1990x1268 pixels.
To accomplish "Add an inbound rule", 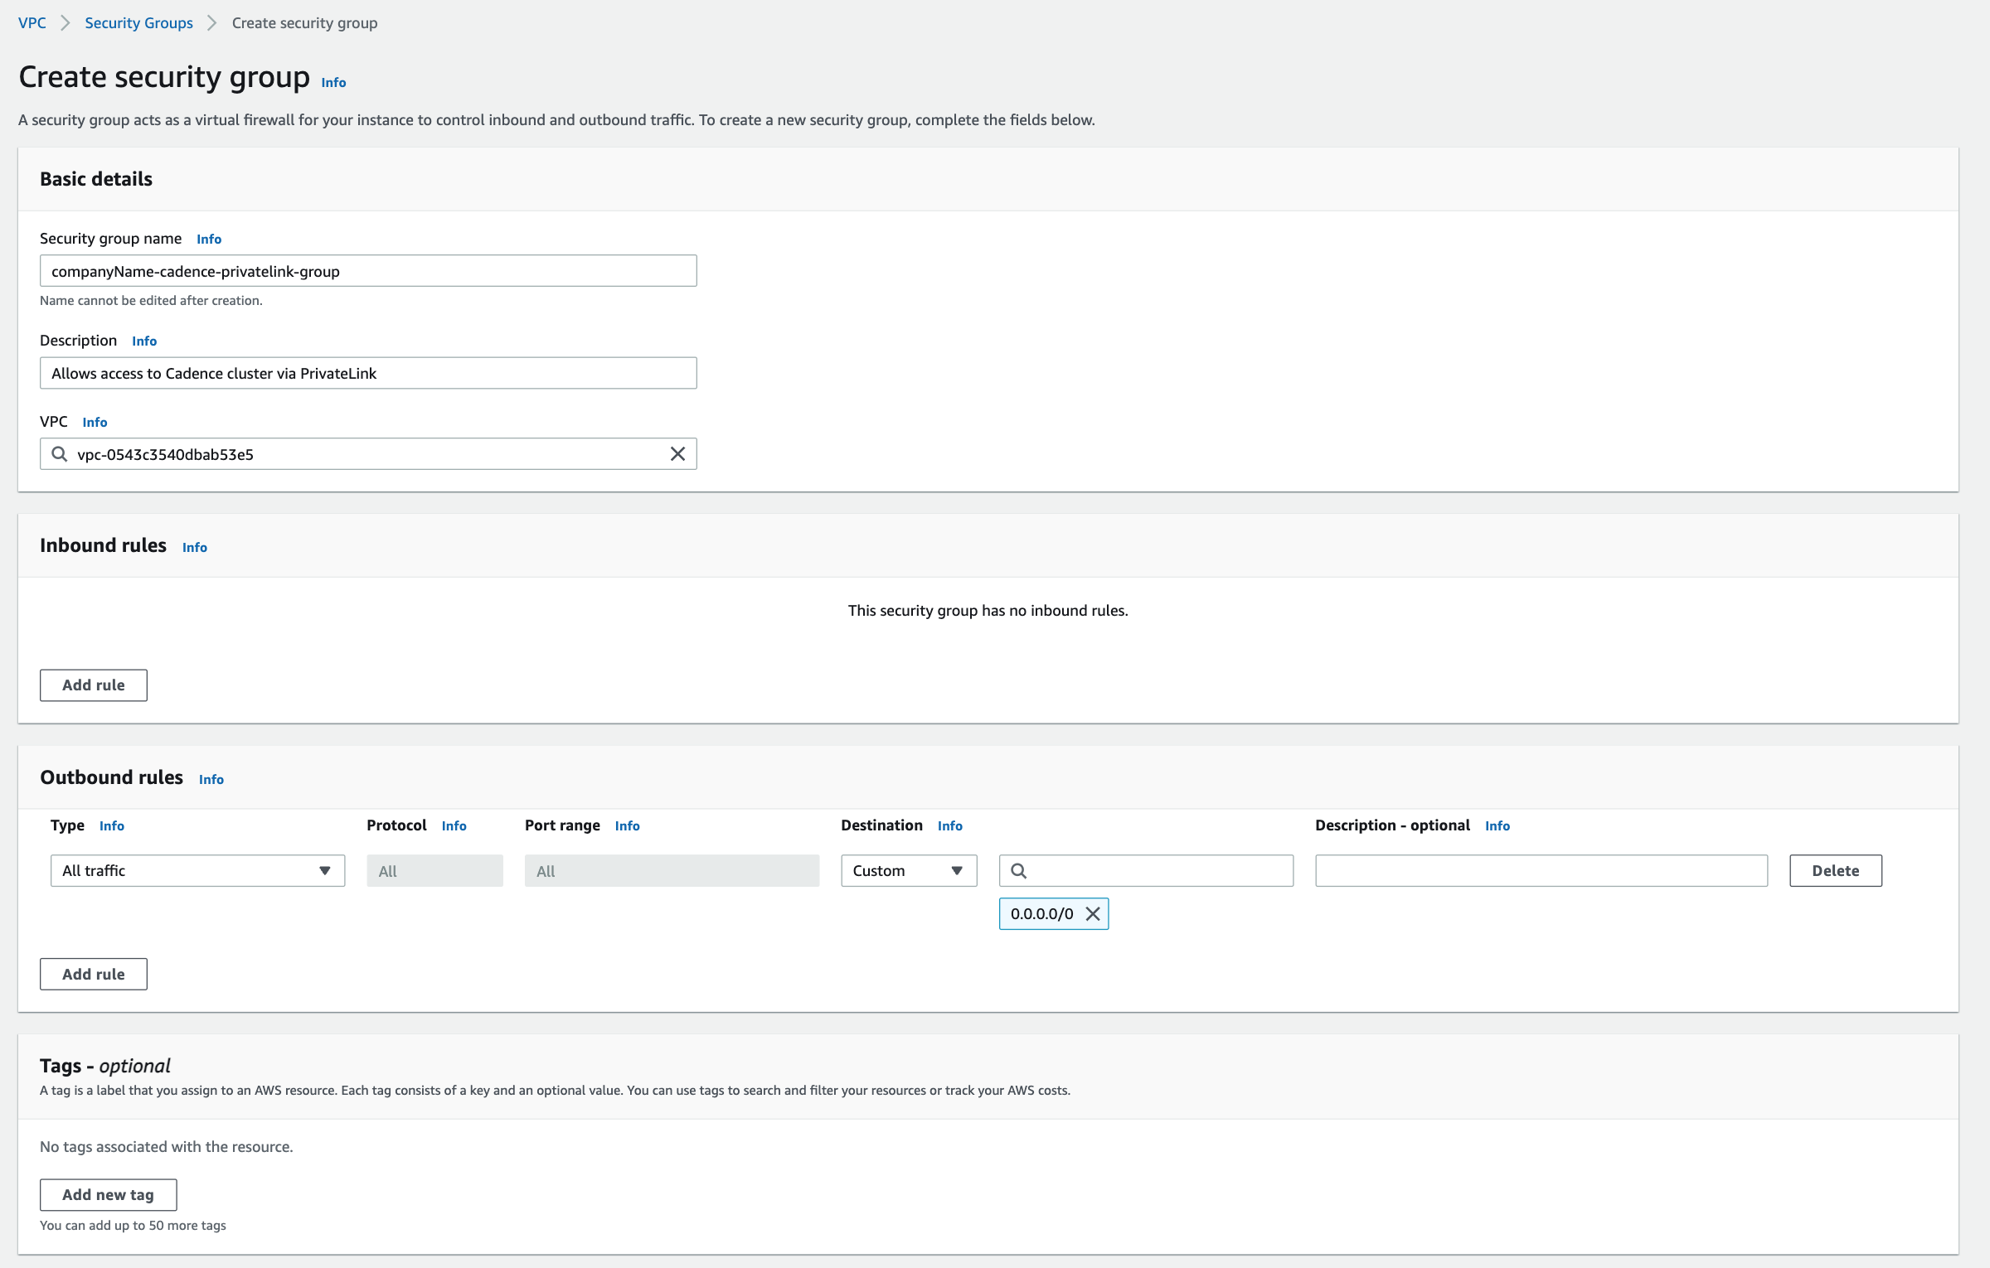I will pos(94,685).
